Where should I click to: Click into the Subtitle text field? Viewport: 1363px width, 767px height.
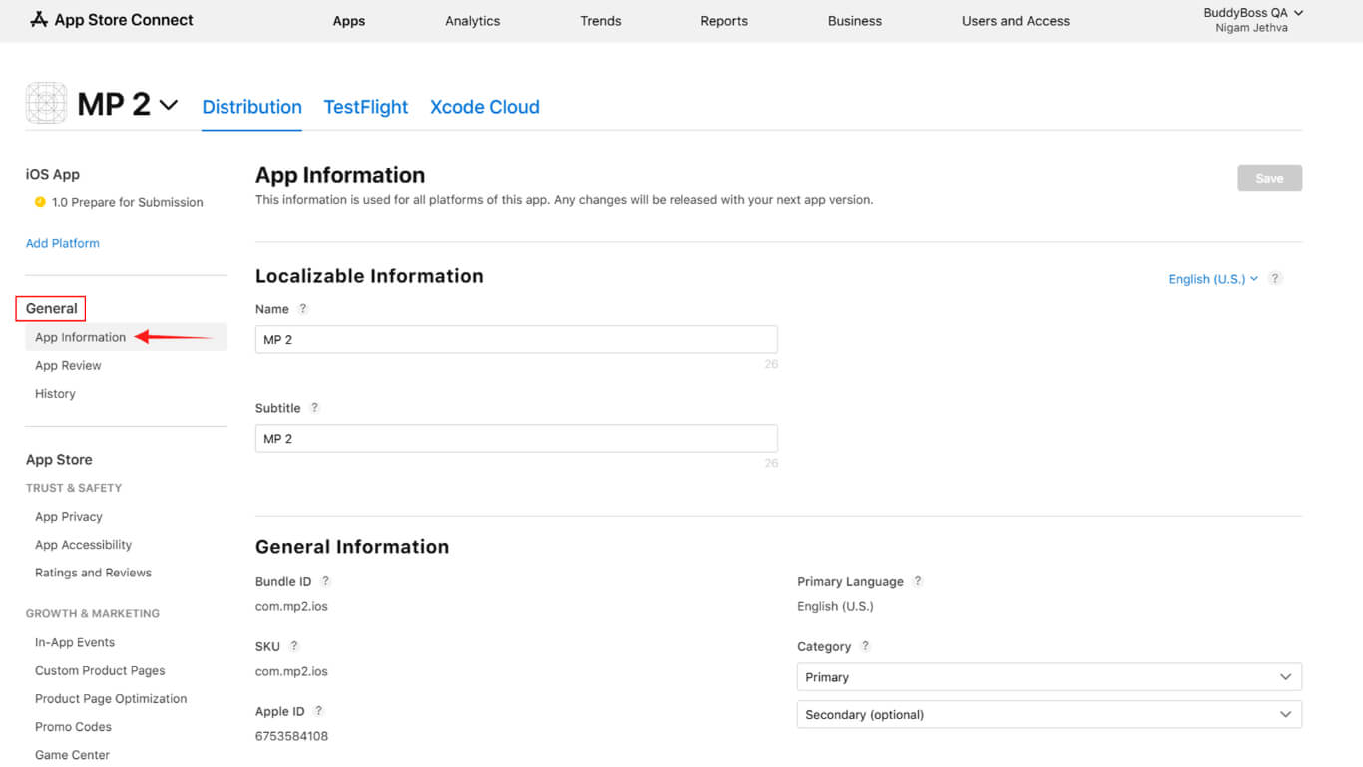tap(516, 439)
